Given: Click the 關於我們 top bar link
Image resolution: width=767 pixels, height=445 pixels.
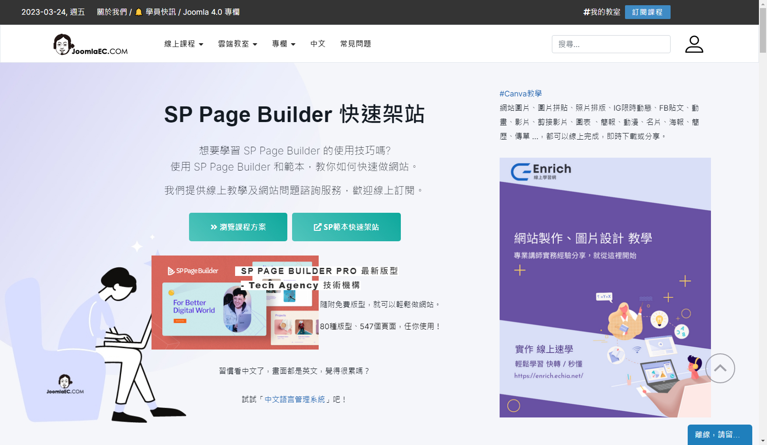Looking at the screenshot, I should 112,12.
